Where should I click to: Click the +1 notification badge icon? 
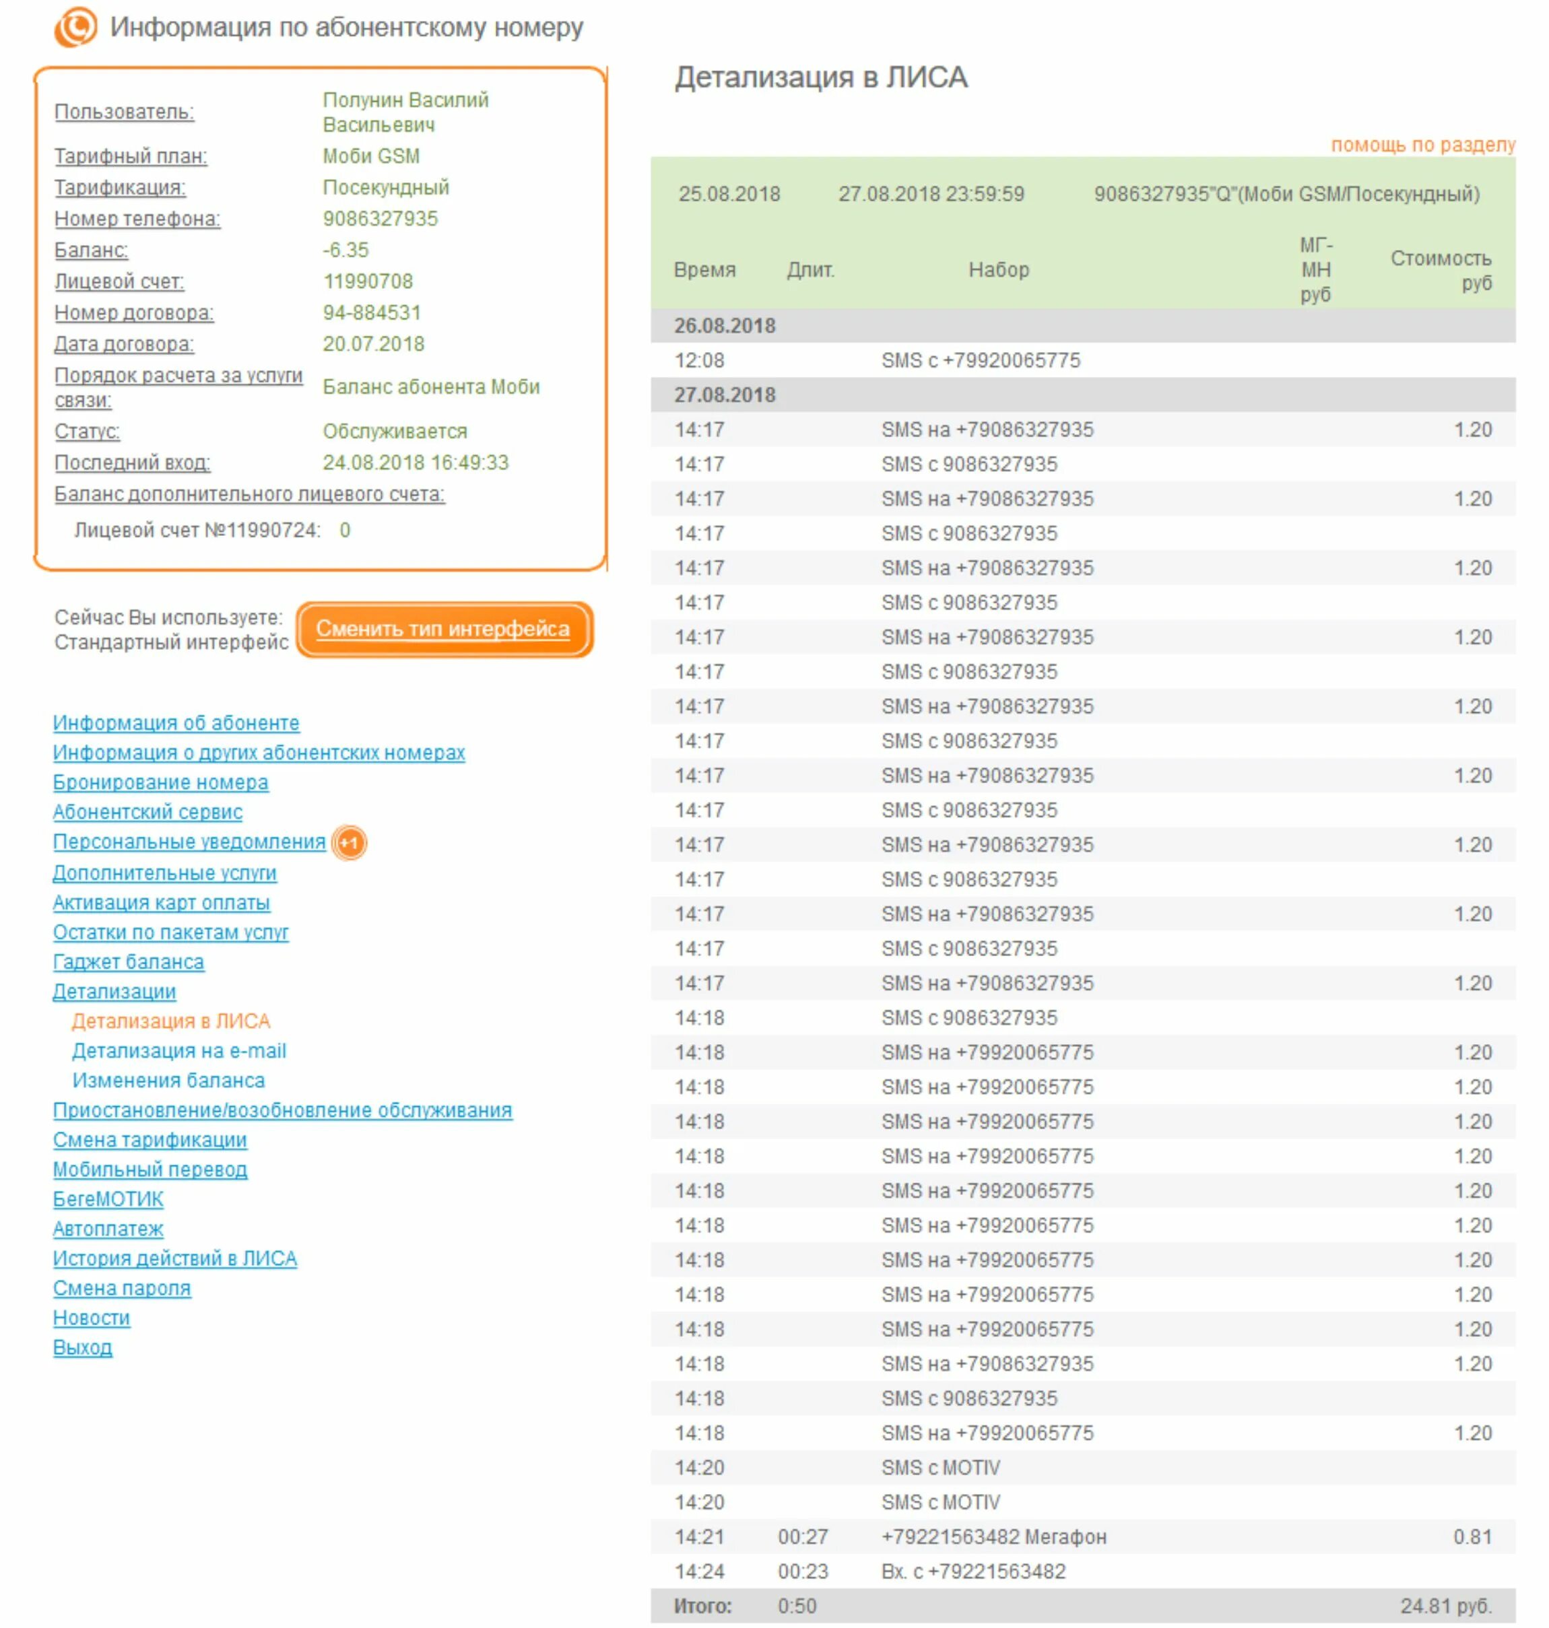click(x=350, y=843)
